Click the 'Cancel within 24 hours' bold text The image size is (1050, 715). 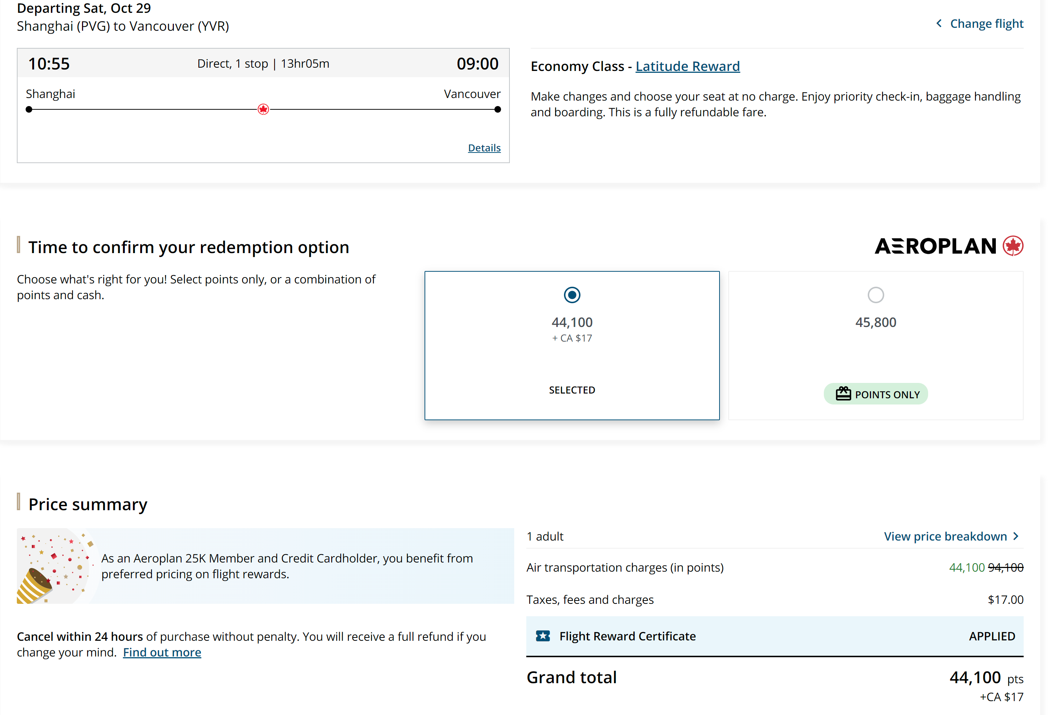coord(79,636)
